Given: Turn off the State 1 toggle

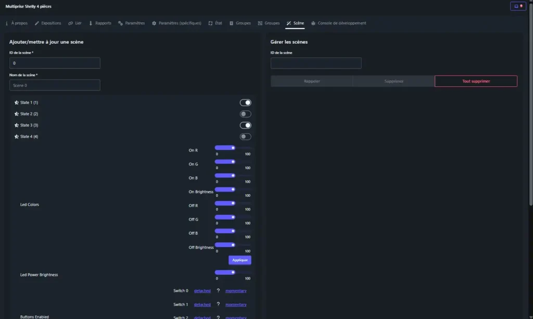Looking at the screenshot, I should pyautogui.click(x=245, y=103).
